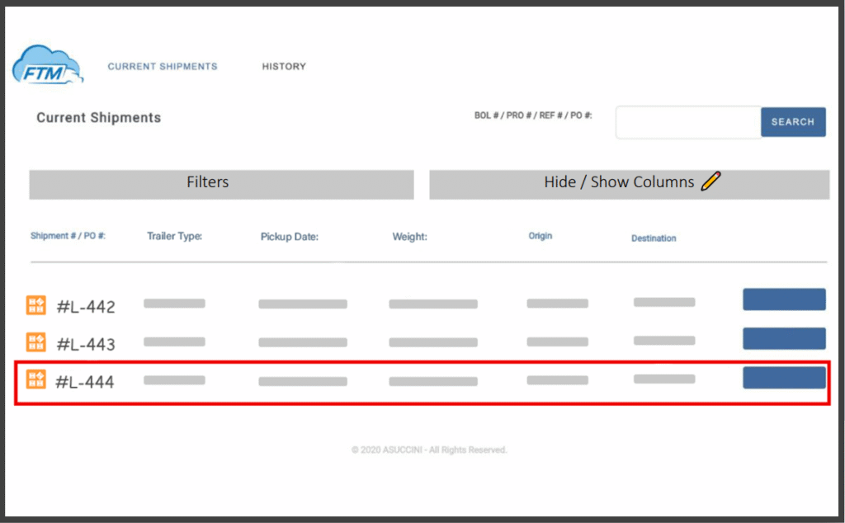Click the Origin column header
845x523 pixels.
(541, 236)
